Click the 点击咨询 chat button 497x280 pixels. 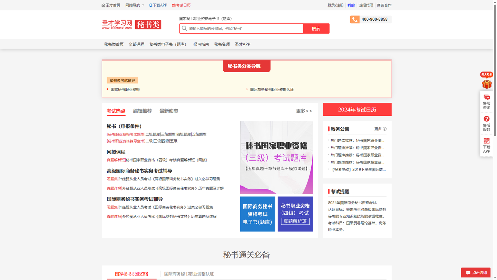click(x=476, y=272)
